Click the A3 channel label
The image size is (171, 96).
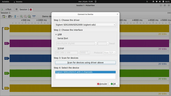7,73
